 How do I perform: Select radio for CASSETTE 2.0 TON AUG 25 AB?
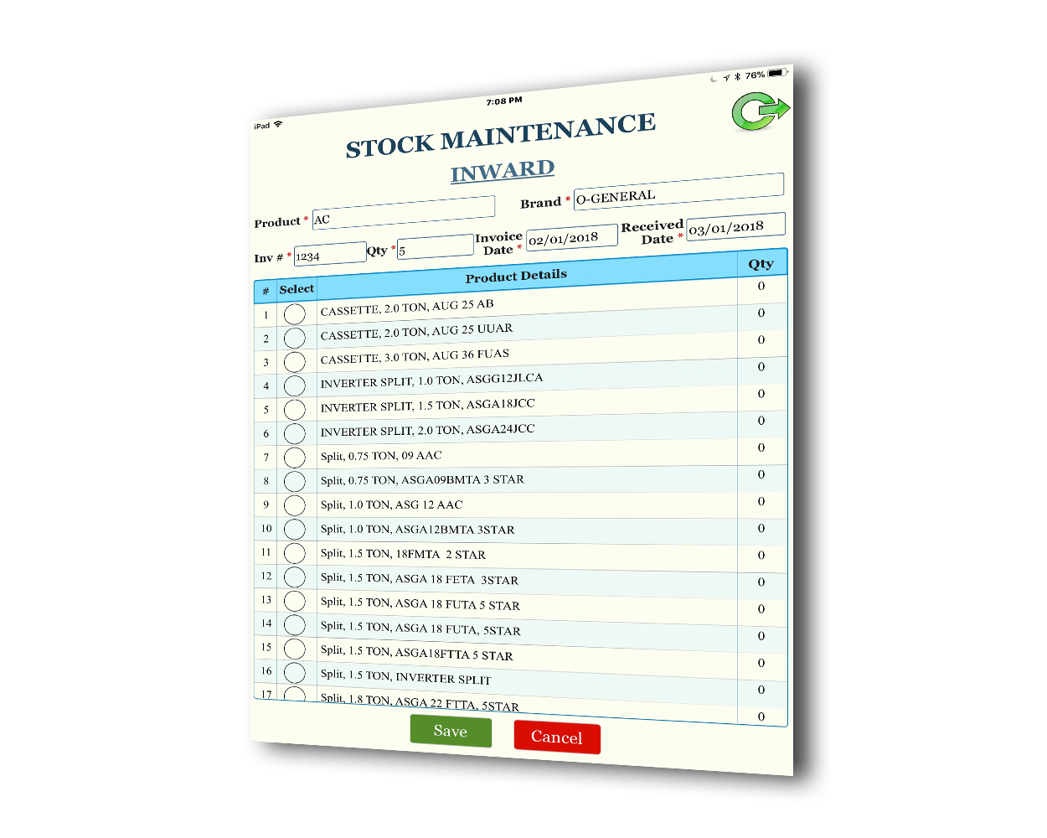click(294, 314)
